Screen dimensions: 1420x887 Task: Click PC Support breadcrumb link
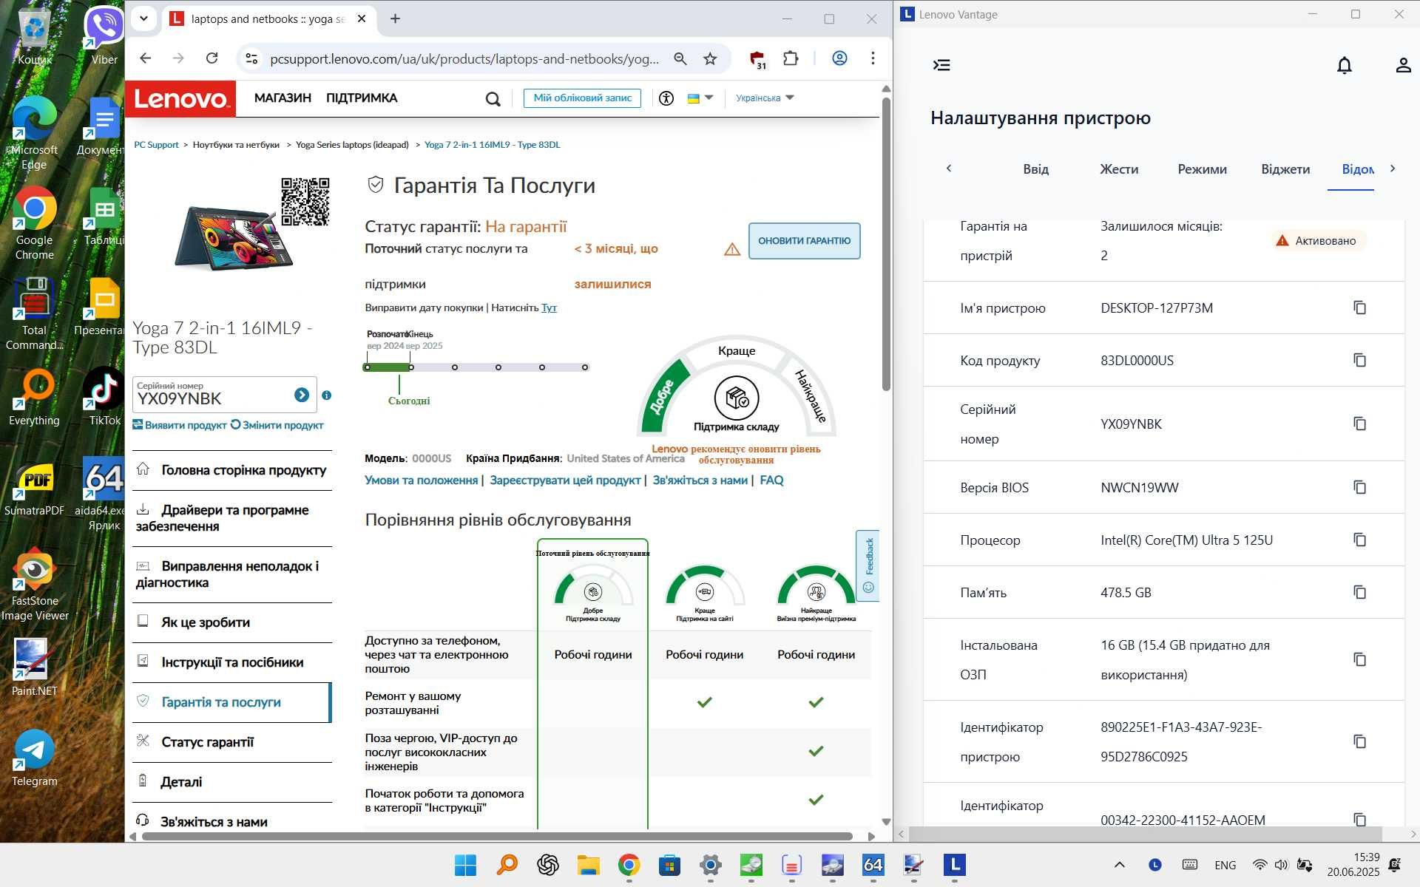[156, 145]
